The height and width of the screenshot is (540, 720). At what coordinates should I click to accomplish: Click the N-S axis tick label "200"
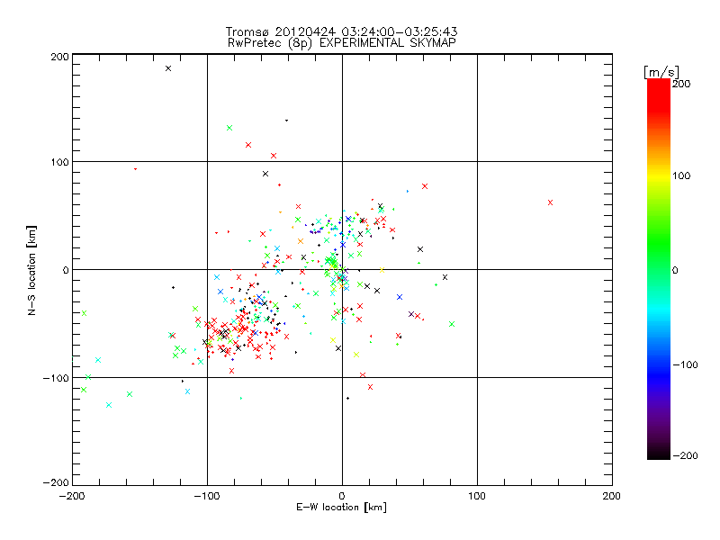point(59,57)
